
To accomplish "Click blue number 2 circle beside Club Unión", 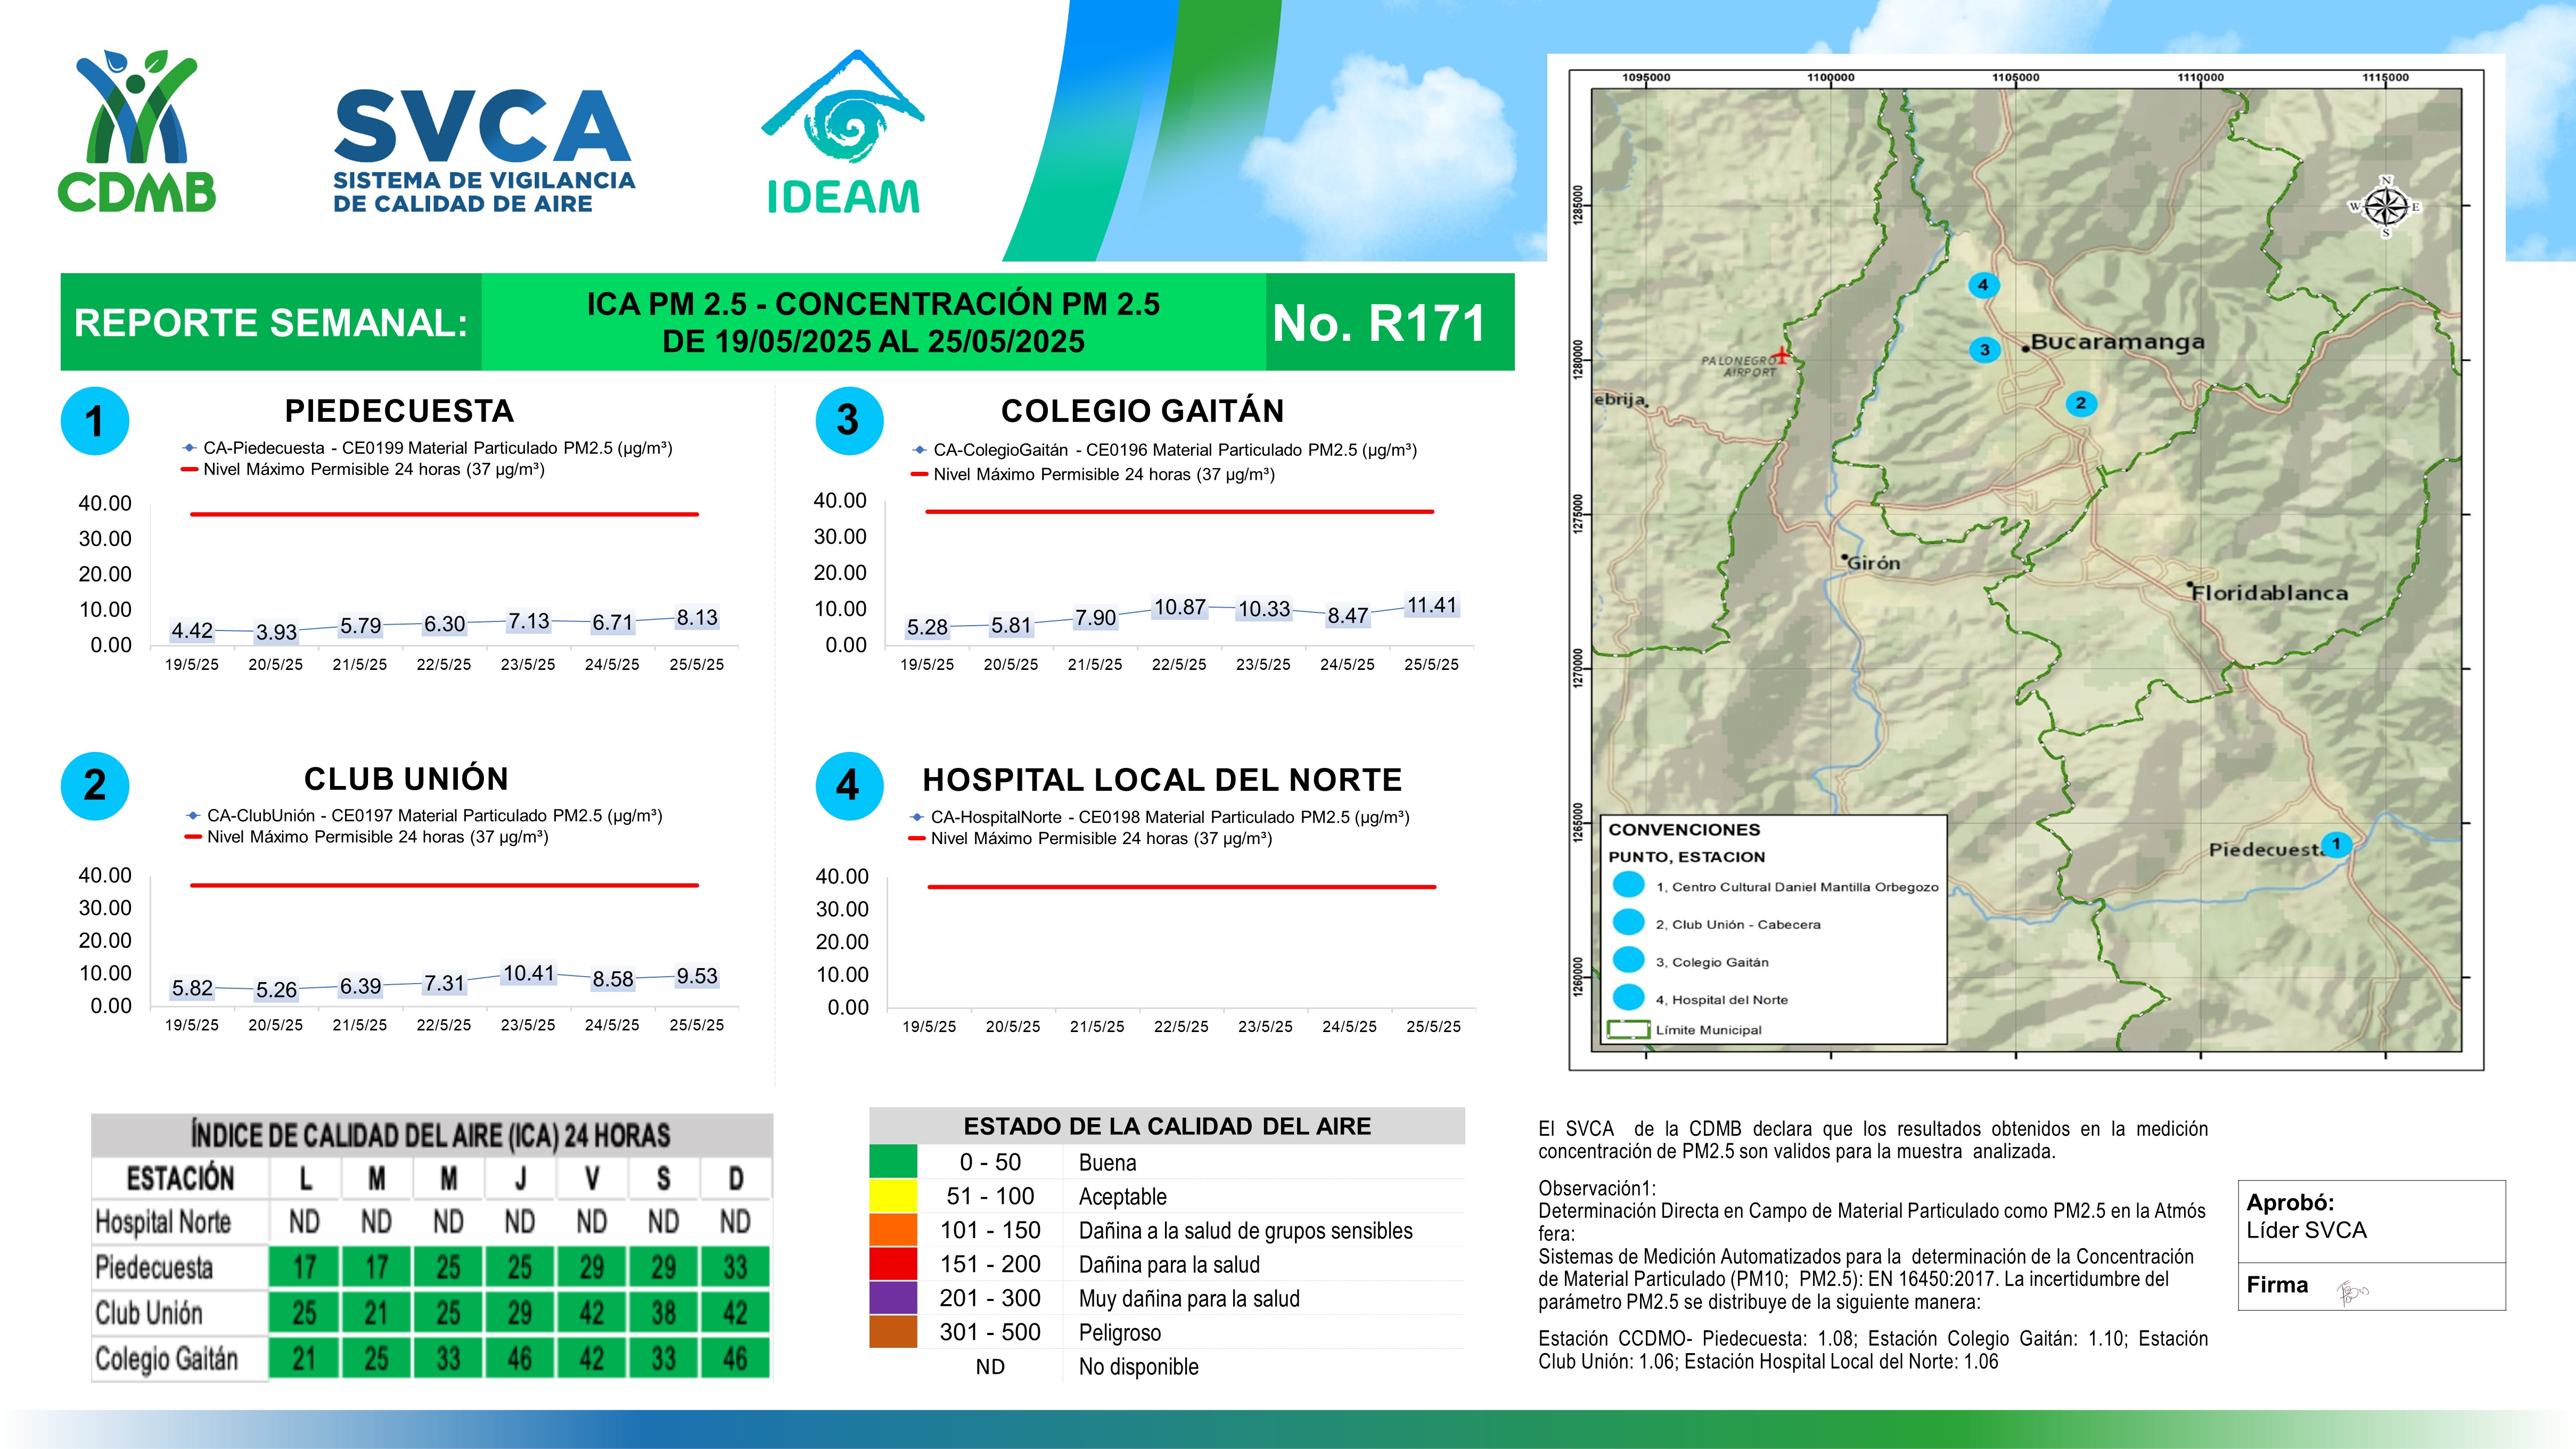I will (95, 785).
